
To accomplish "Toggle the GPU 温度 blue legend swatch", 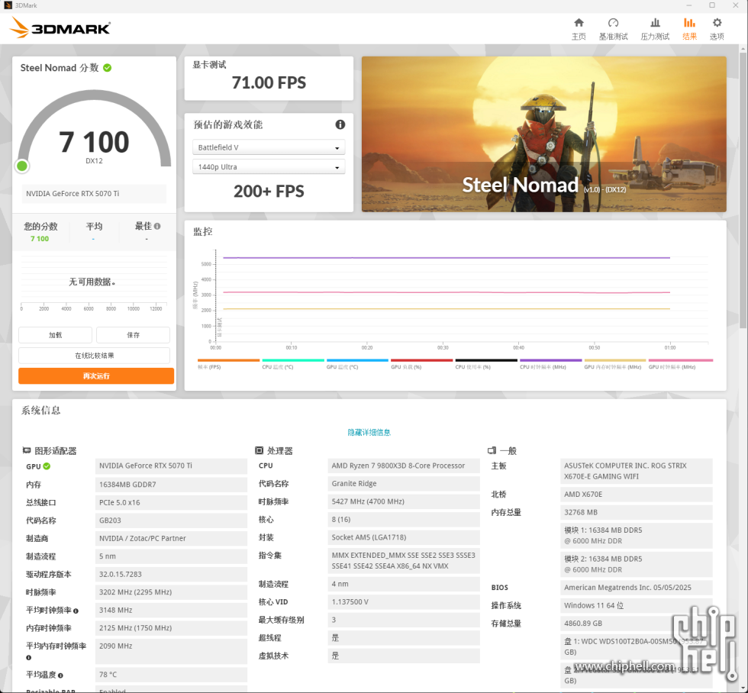I will [x=357, y=360].
